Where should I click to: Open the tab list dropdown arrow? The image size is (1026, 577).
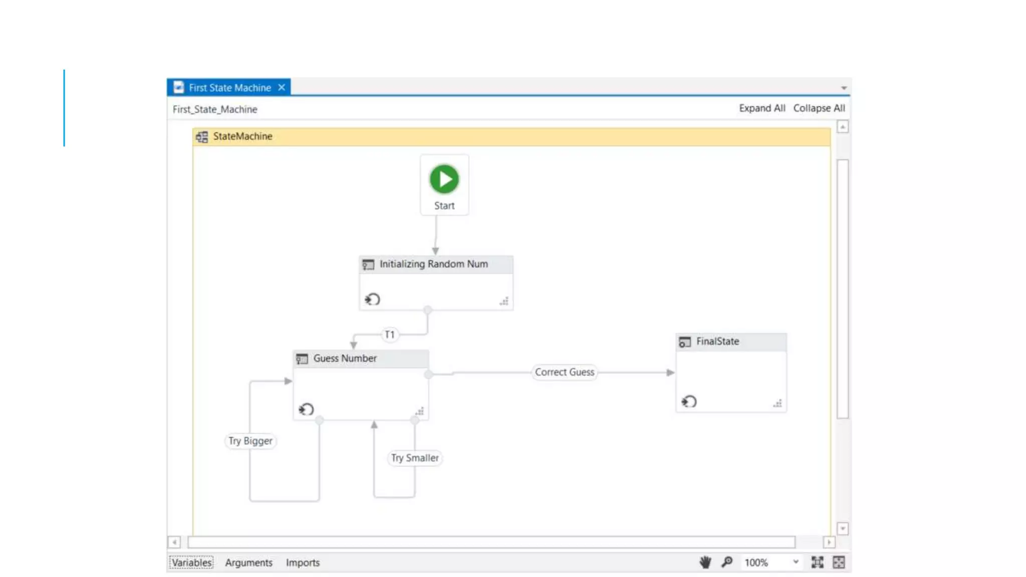tap(844, 88)
